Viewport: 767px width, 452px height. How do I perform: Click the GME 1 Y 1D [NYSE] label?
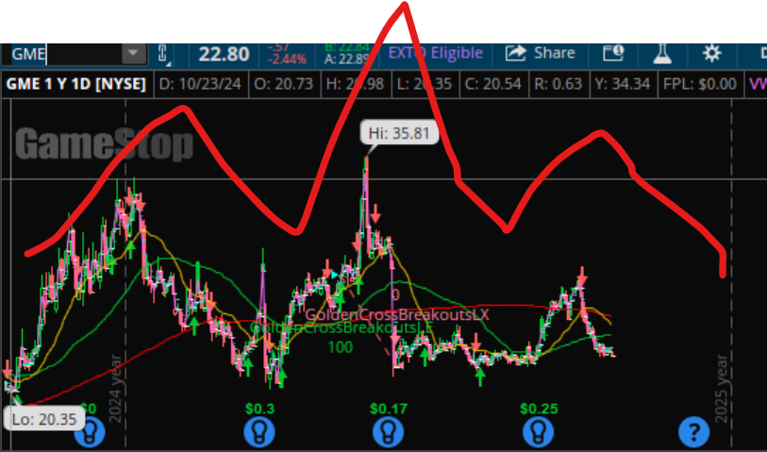click(76, 84)
